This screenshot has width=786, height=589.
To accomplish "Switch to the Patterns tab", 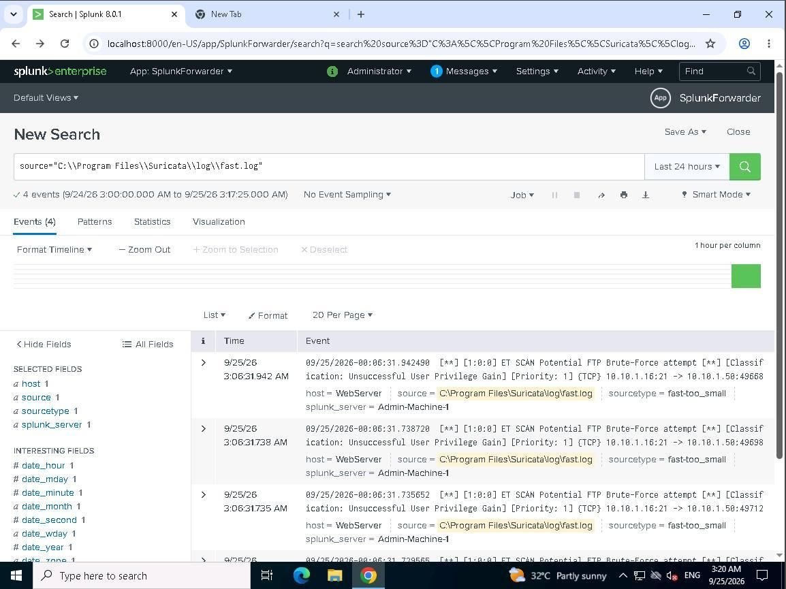I will (95, 221).
